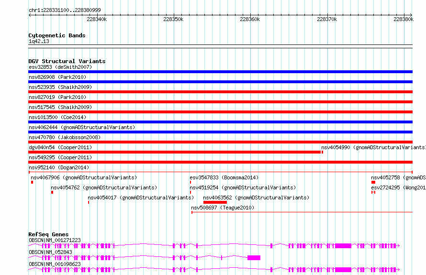
Task: Click the DGV Structural Variants track title
Action: tap(67, 61)
